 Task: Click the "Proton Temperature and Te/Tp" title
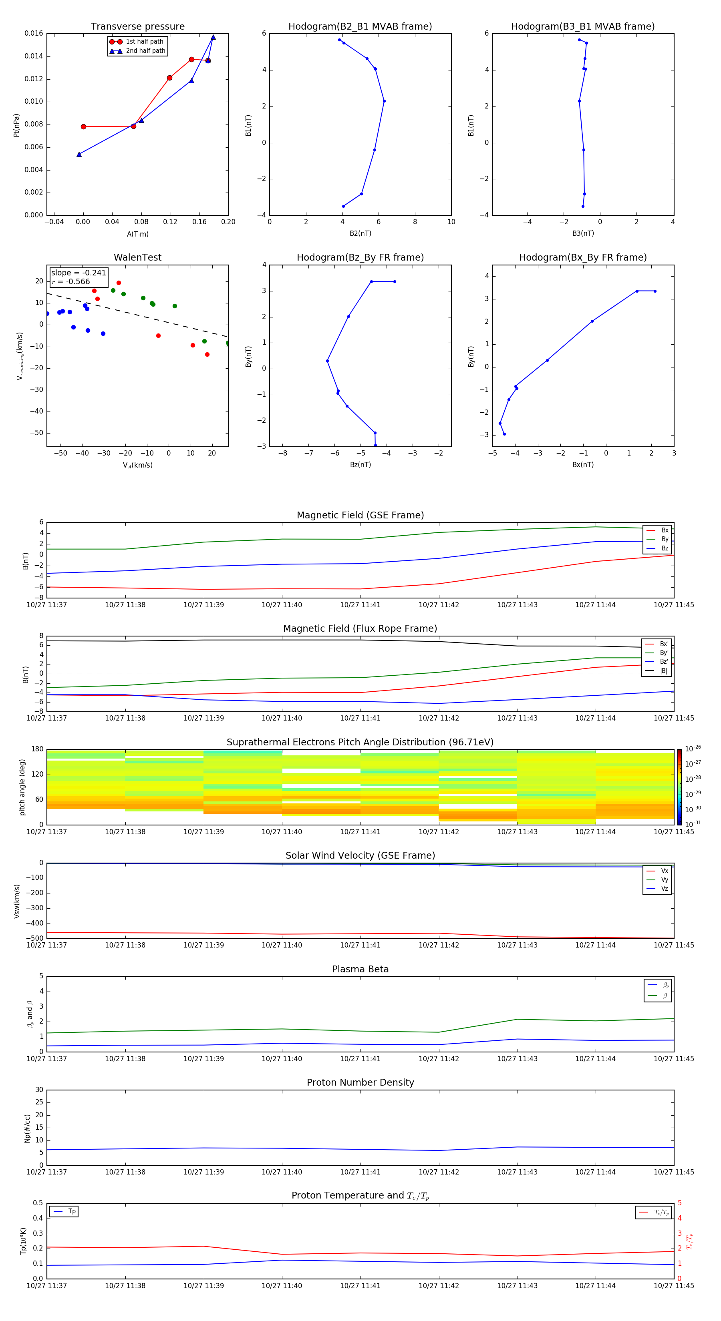pyautogui.click(x=360, y=1195)
